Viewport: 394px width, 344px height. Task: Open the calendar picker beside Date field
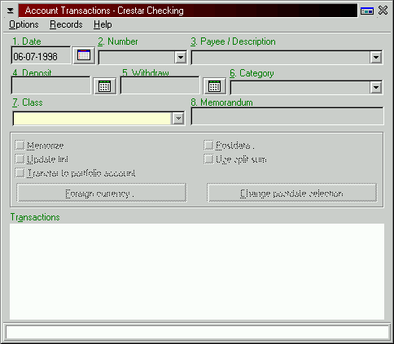click(84, 55)
